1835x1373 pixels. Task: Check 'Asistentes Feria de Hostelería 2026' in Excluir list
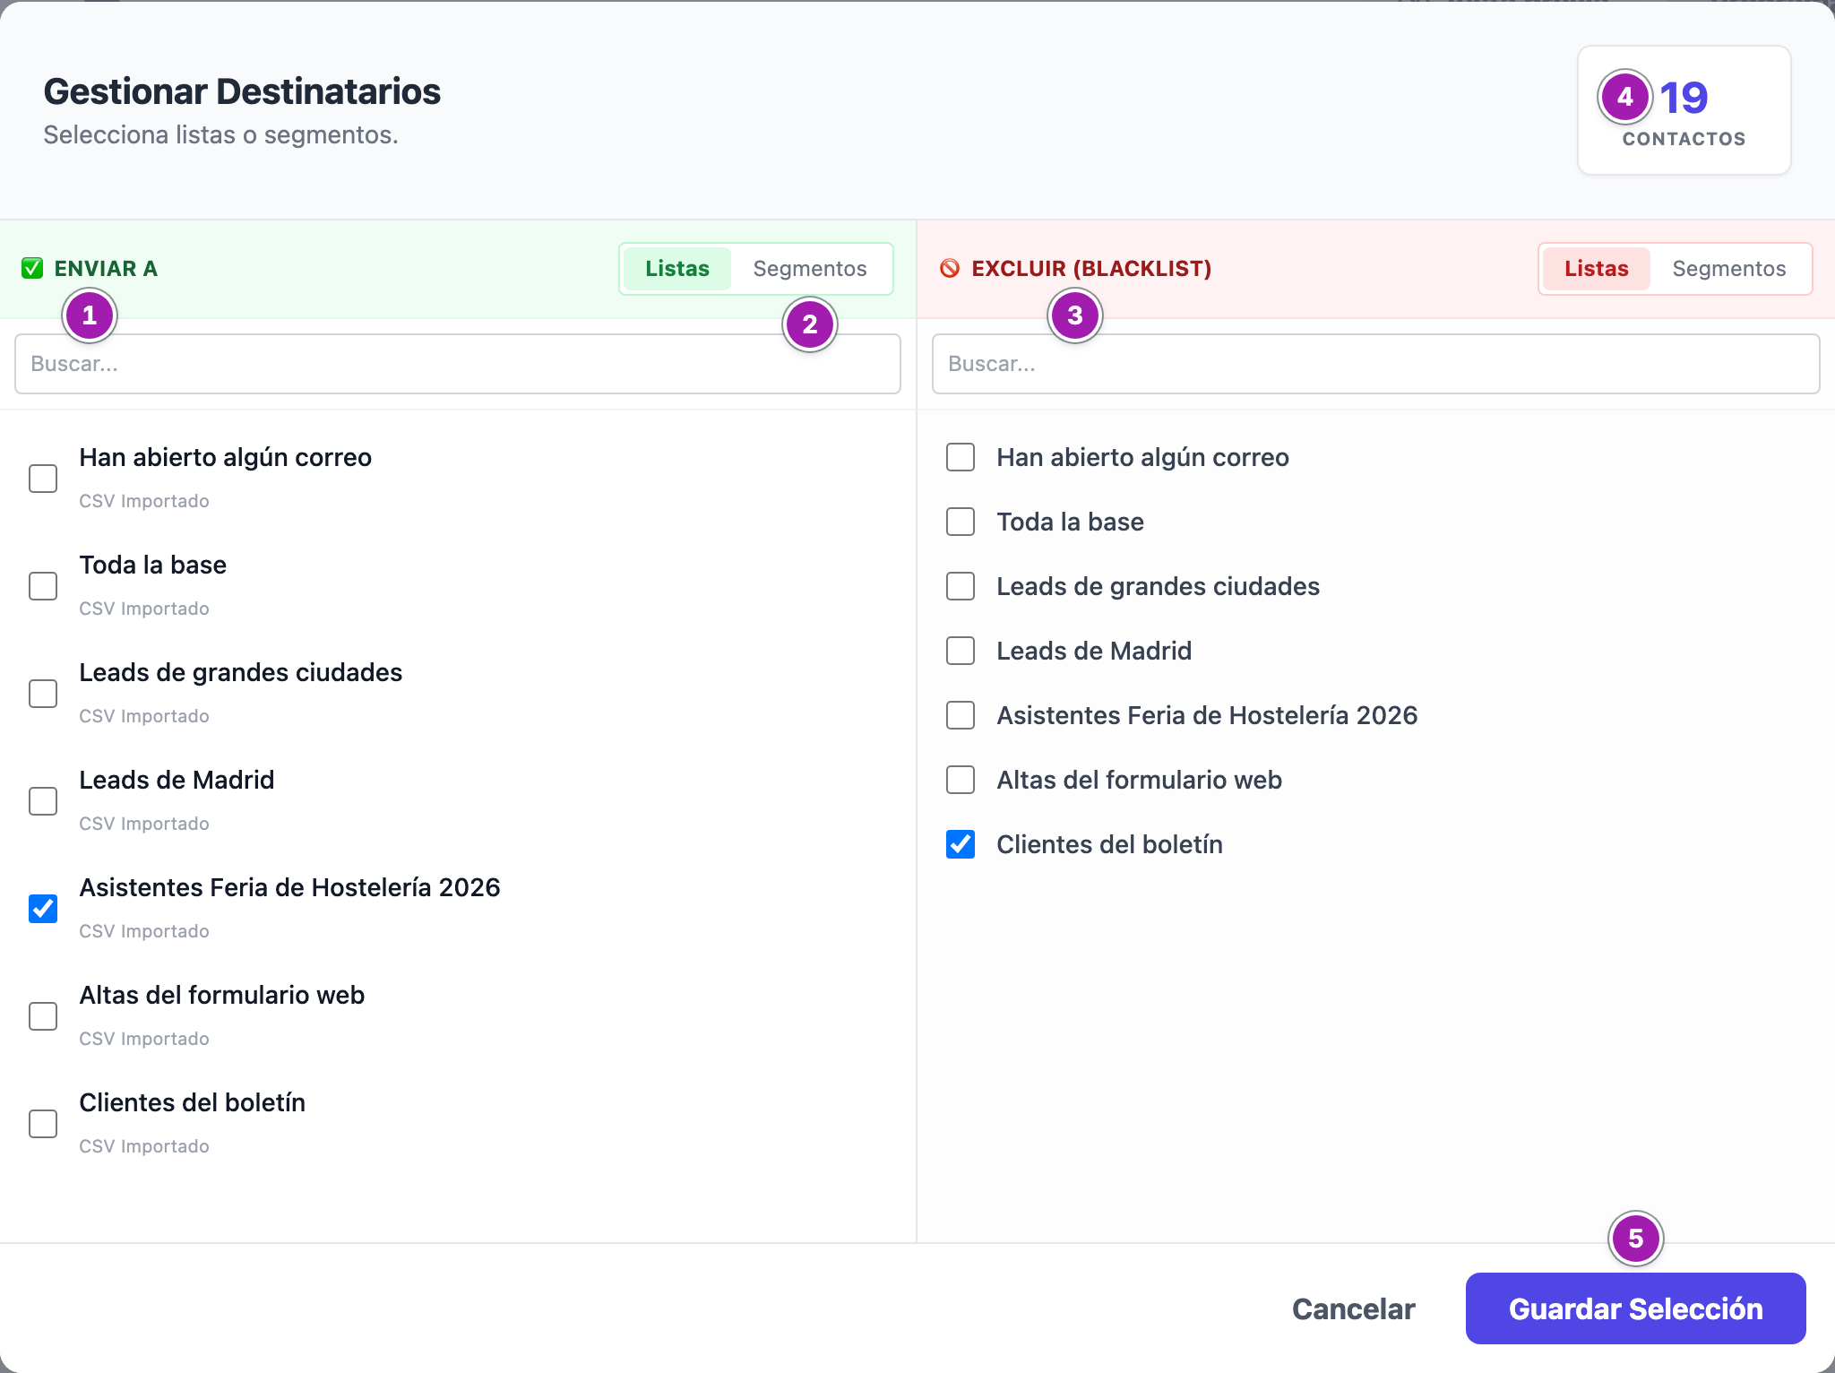point(961,715)
